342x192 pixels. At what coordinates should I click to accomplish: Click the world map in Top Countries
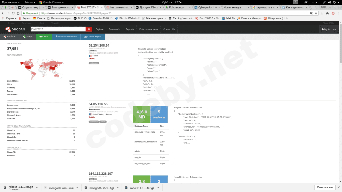click(x=42, y=69)
